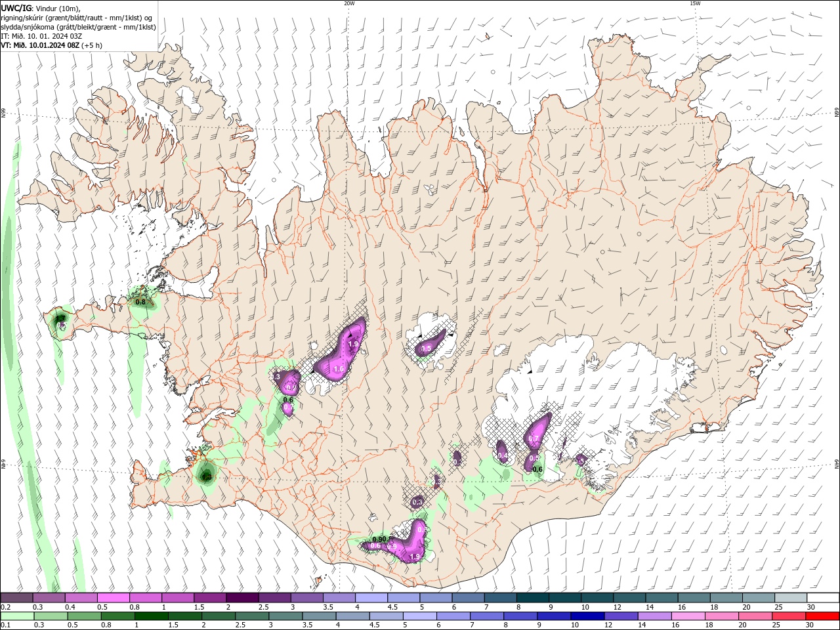
Task: Click the '0.3' snow value north of Mýrdalsjökull
Action: (417, 502)
